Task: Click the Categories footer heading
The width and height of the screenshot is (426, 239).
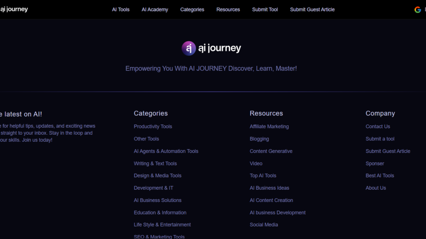Action: pos(151,113)
